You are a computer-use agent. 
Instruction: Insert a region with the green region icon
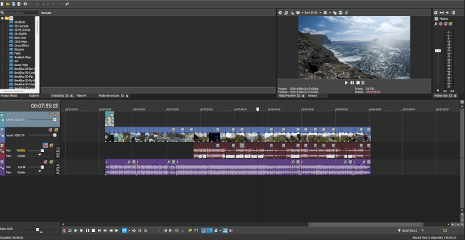196,231
